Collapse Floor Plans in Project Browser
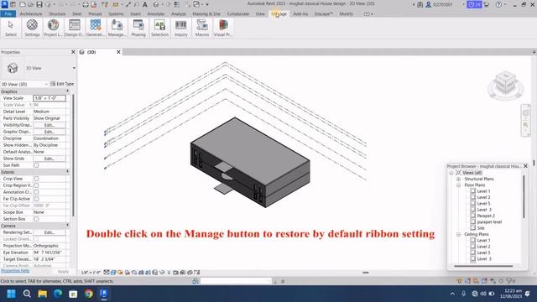This screenshot has height=302, width=537. (x=459, y=185)
